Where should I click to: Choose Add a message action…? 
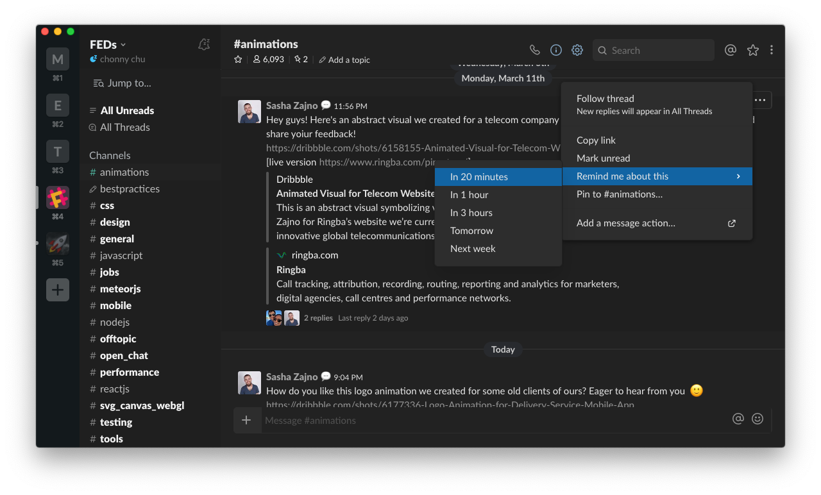(657, 223)
